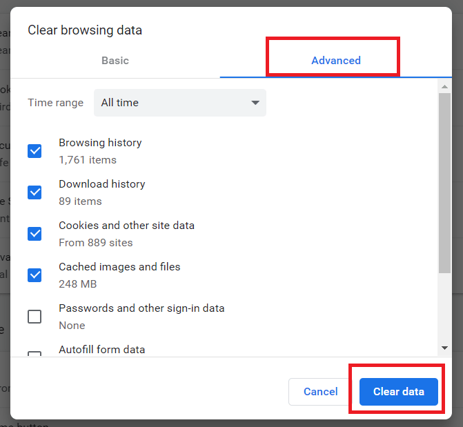
Task: Open the Time range dropdown
Action: coord(180,103)
